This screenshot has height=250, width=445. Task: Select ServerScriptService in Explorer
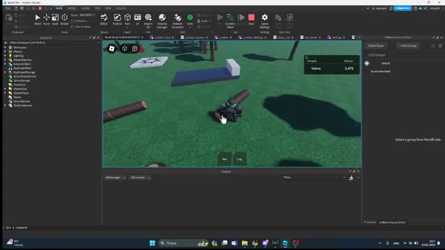24,76
